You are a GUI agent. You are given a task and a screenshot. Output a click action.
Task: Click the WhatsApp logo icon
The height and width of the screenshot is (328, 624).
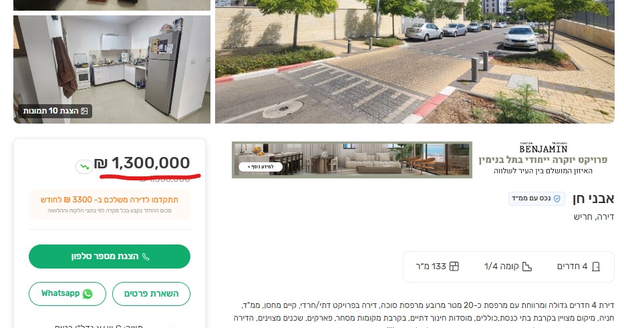coord(88,294)
